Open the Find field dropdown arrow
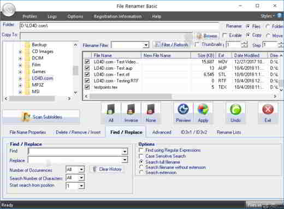Viewport: 284px width, 209px height. point(125,151)
